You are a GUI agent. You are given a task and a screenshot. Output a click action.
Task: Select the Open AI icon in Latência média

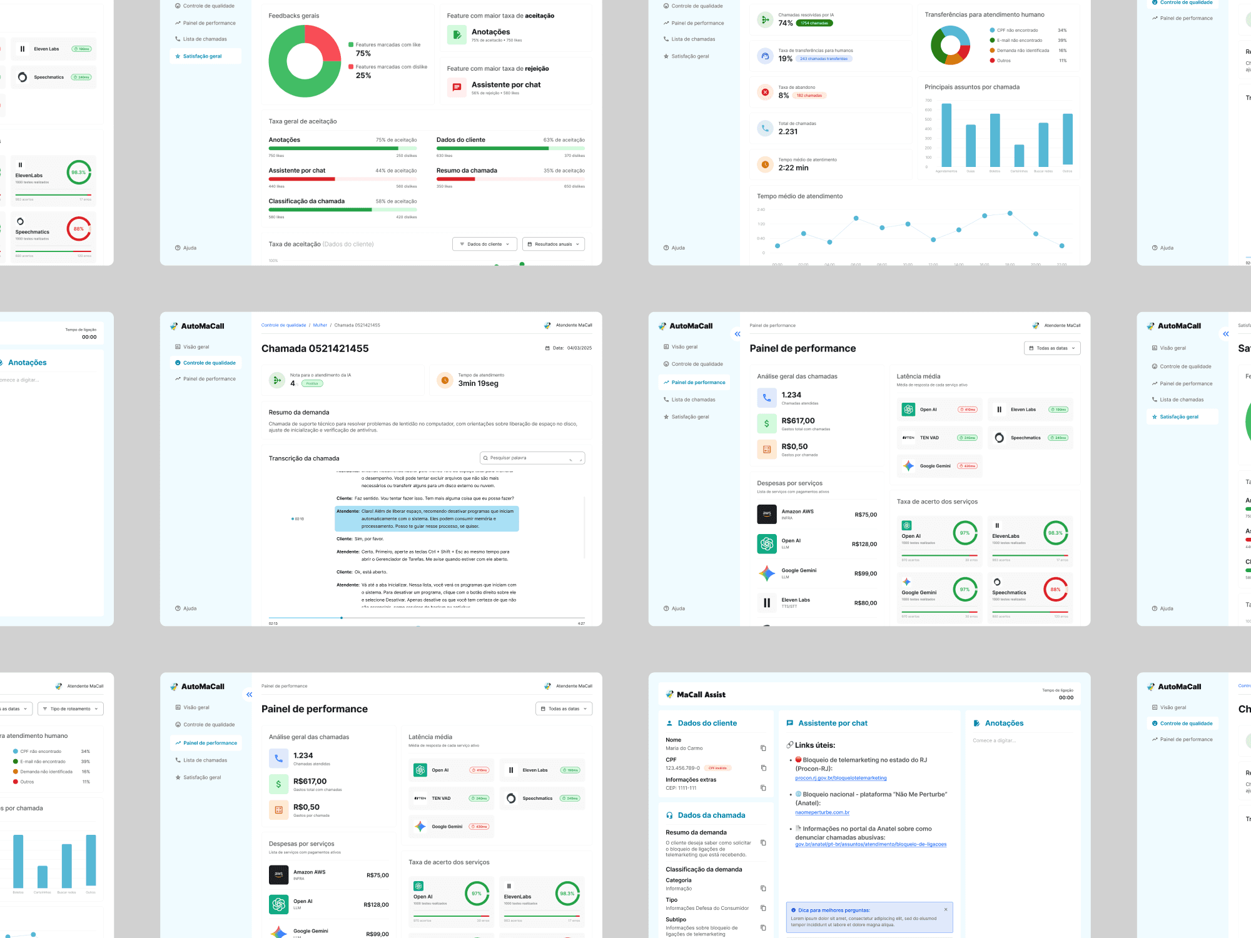pyautogui.click(x=909, y=409)
